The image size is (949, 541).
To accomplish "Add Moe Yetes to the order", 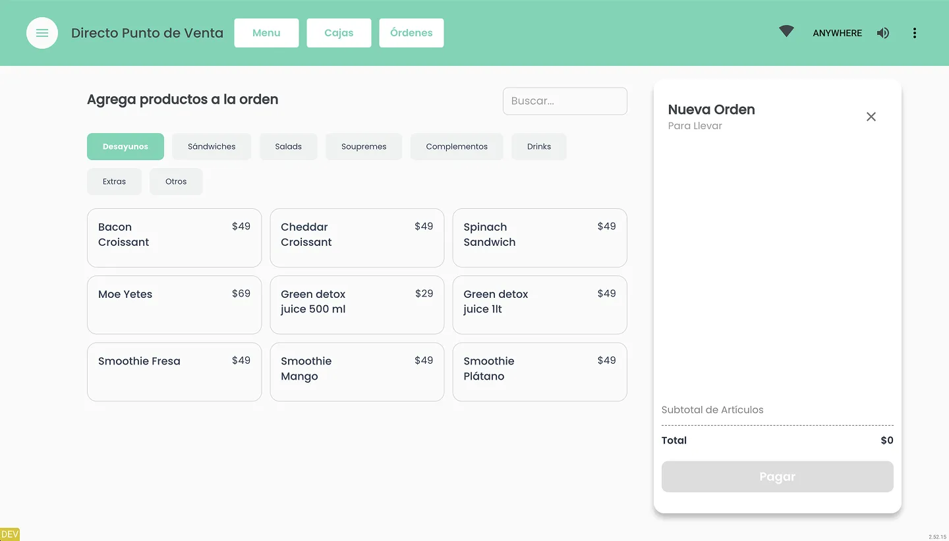I will click(x=174, y=305).
